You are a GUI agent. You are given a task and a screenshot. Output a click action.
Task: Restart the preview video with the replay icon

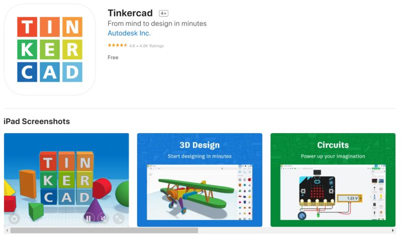pos(14,218)
